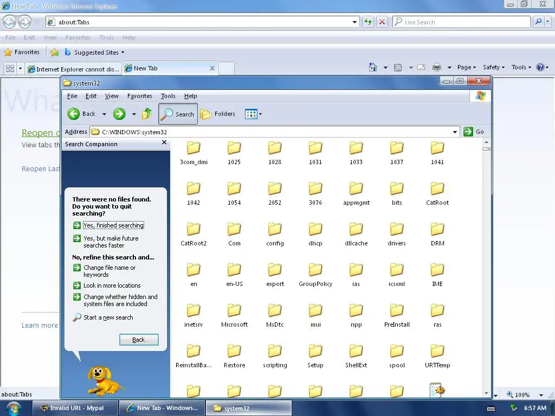
Task: Click the Add to Favorites Bar star icon
Action: coord(55,53)
